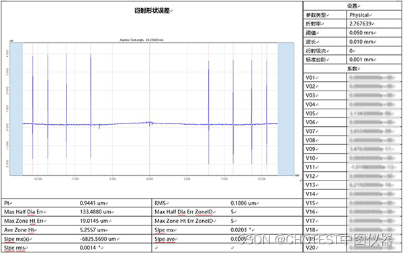Image resolution: width=403 pixels, height=253 pixels.
Task: Click the 0.000 x-axis tick label
Action: pos(150,179)
